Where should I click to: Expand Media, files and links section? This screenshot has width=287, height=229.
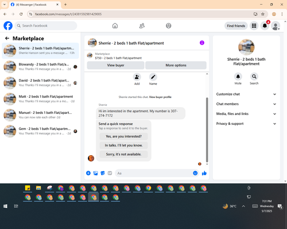246,114
